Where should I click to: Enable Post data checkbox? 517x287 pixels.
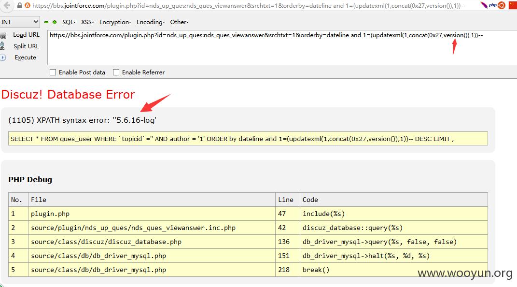click(x=53, y=72)
